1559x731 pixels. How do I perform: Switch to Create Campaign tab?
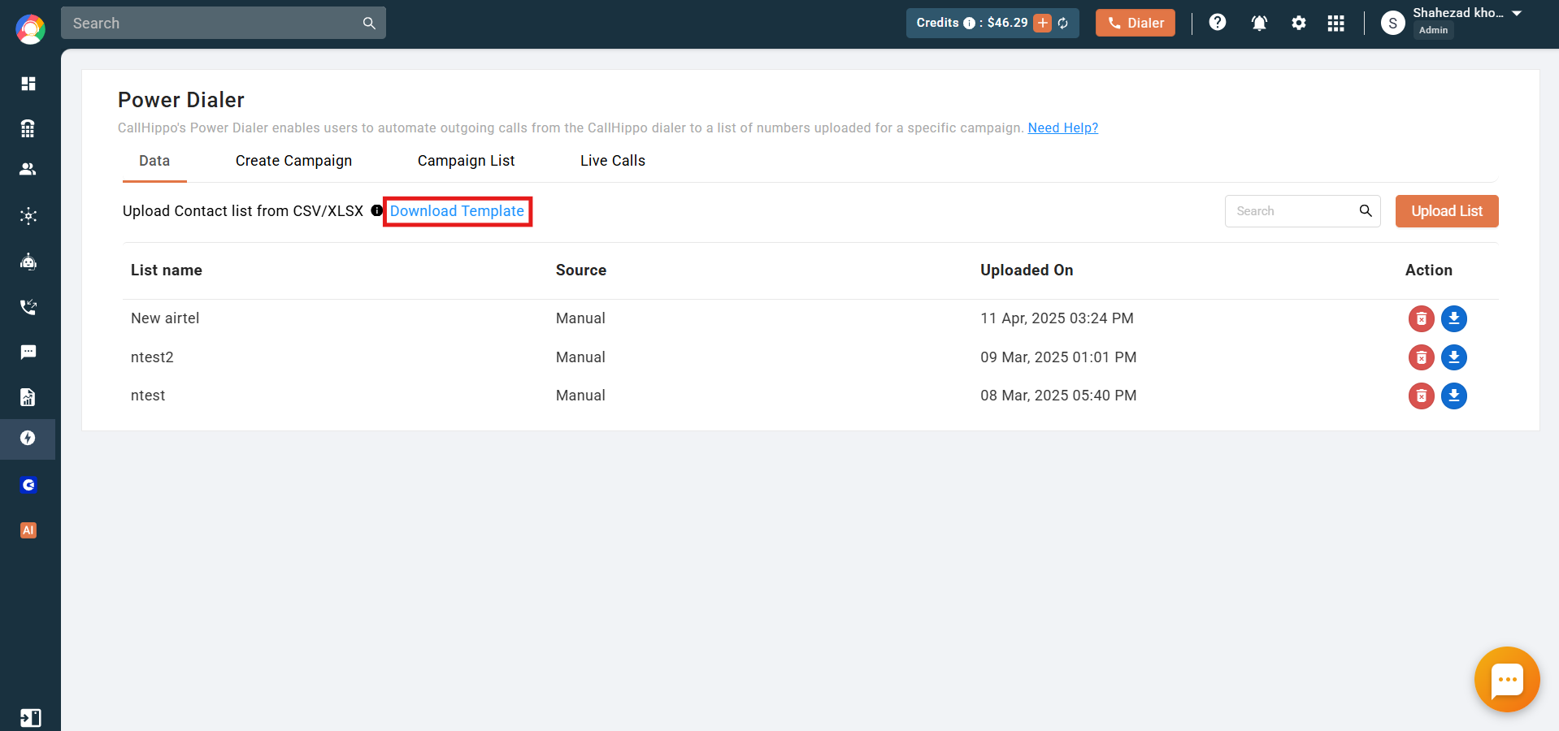click(293, 161)
